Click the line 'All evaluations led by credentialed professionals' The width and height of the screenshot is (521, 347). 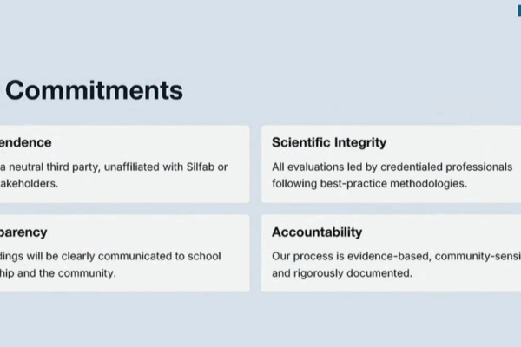[392, 167]
